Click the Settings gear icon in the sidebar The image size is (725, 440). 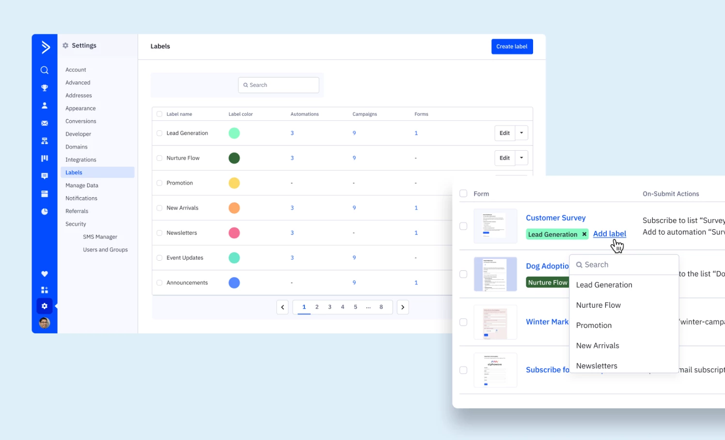click(45, 306)
